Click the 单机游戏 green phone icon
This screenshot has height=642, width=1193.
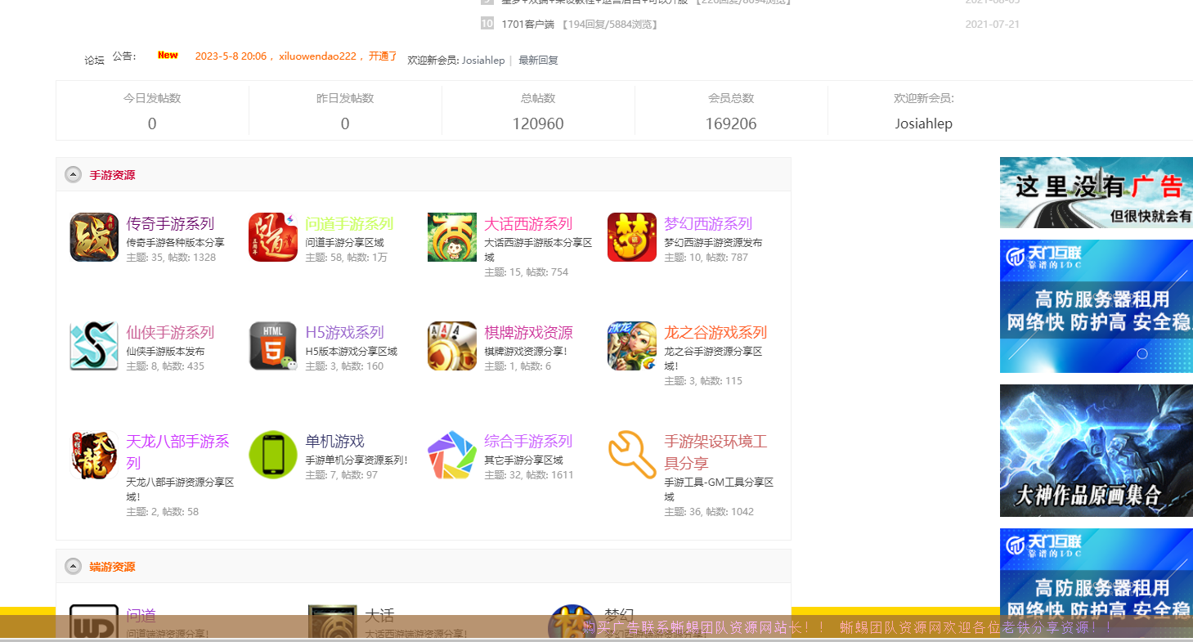pyautogui.click(x=273, y=455)
